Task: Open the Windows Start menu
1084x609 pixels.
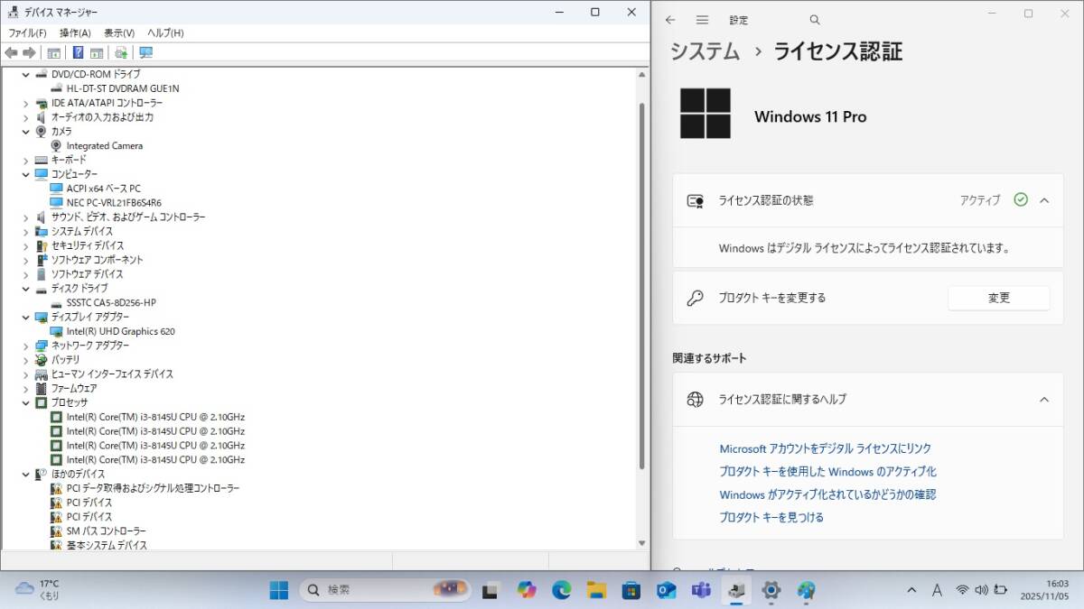Action: point(278,590)
